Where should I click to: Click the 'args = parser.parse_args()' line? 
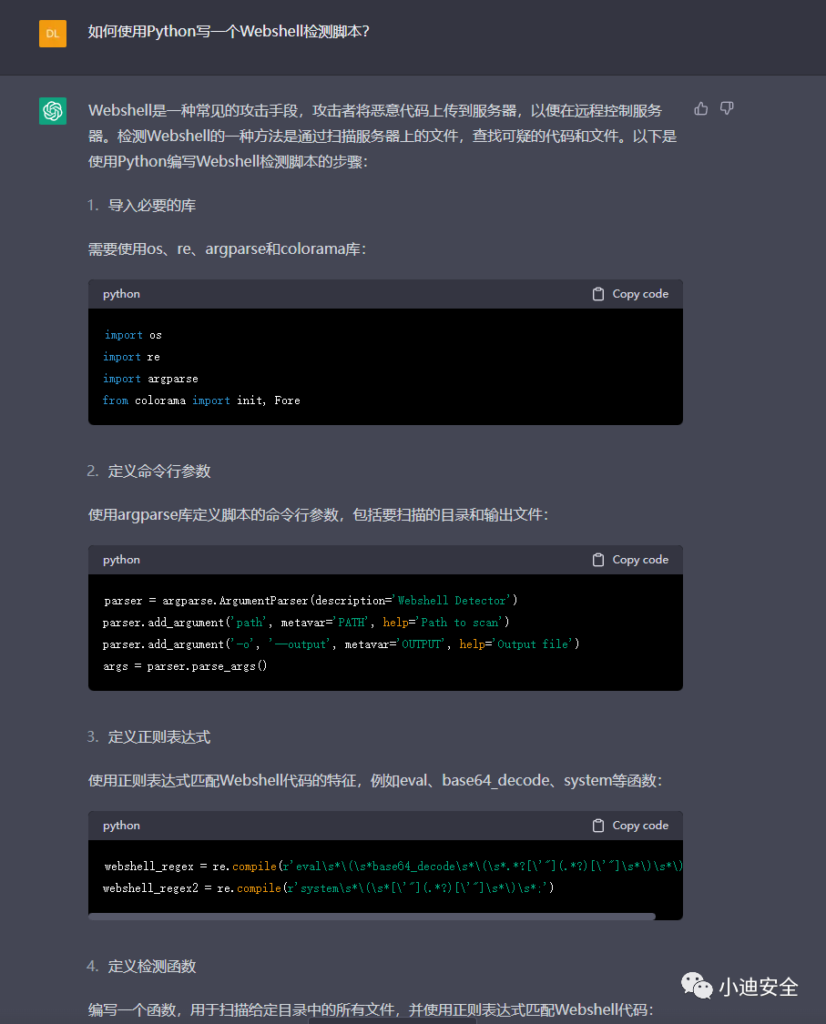pyautogui.click(x=185, y=666)
